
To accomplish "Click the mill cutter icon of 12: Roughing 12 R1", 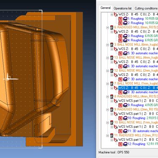I will click(125, 144).
